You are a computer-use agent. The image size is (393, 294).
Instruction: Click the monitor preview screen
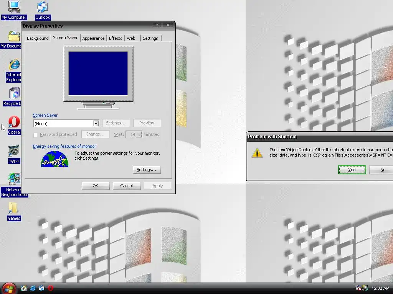98,73
